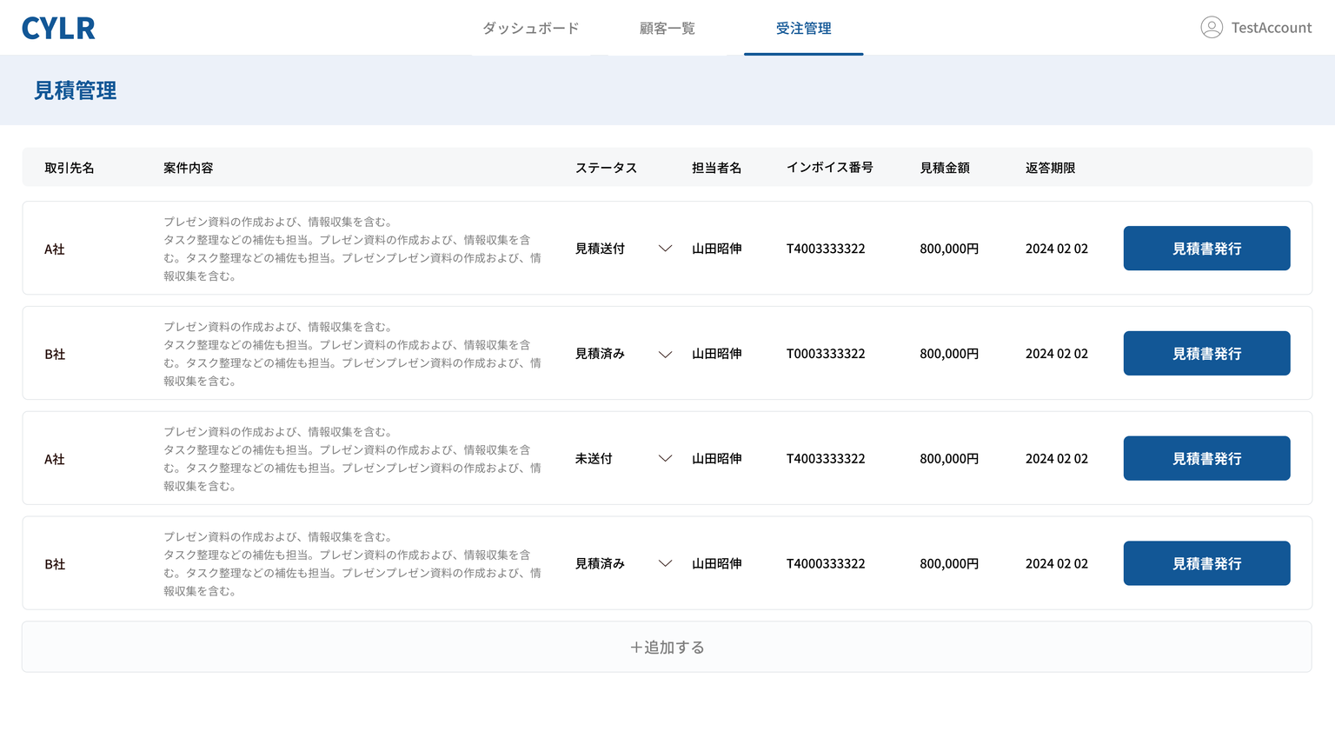Click the ＋追加する button

[x=667, y=647]
